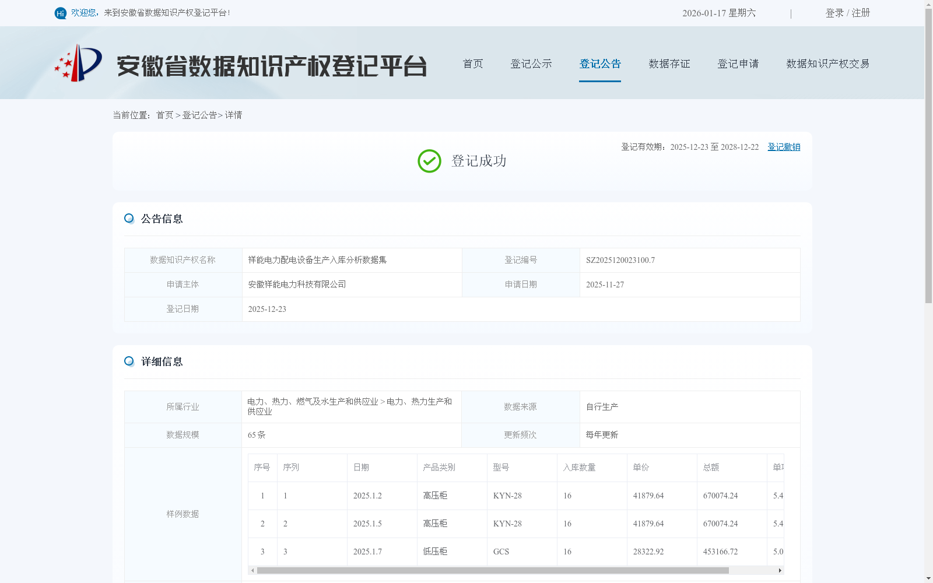Click the green registration success checkmark icon
Image resolution: width=933 pixels, height=583 pixels.
tap(429, 161)
